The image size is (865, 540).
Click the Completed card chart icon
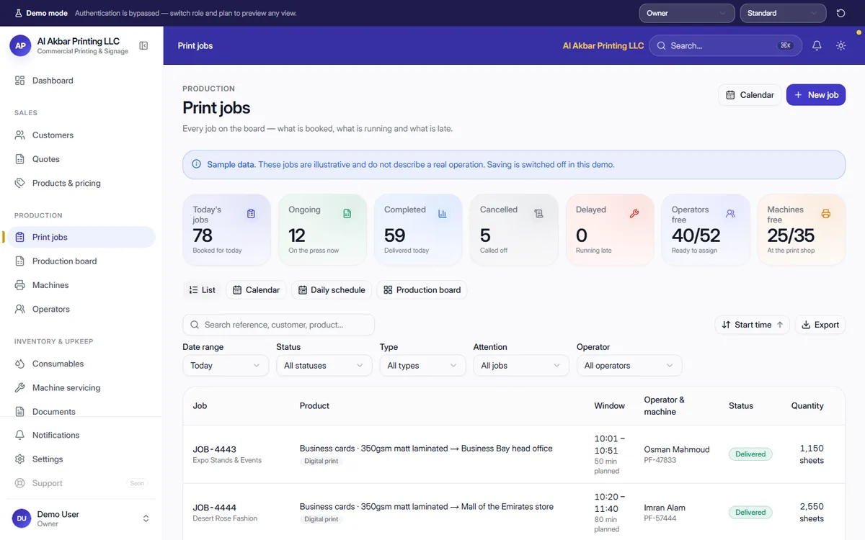(x=443, y=214)
